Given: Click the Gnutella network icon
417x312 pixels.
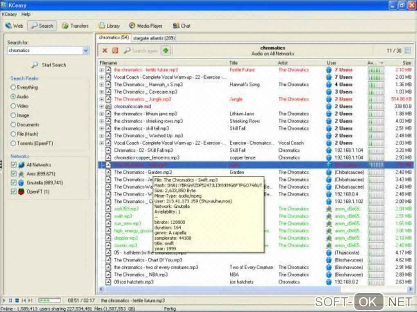Looking at the screenshot, I should click(21, 183).
